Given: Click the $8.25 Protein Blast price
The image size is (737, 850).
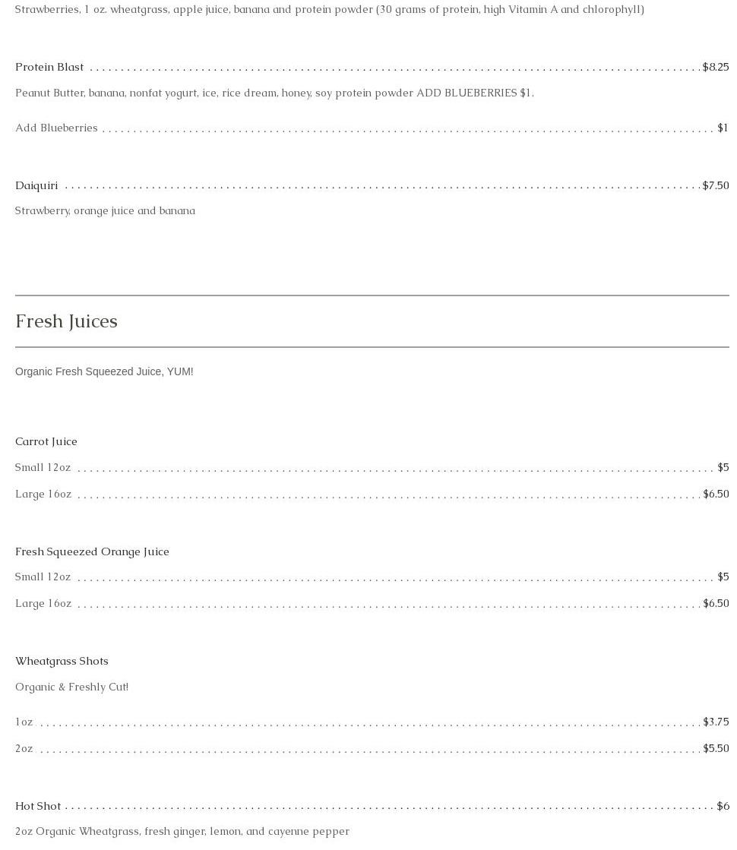Looking at the screenshot, I should (715, 67).
